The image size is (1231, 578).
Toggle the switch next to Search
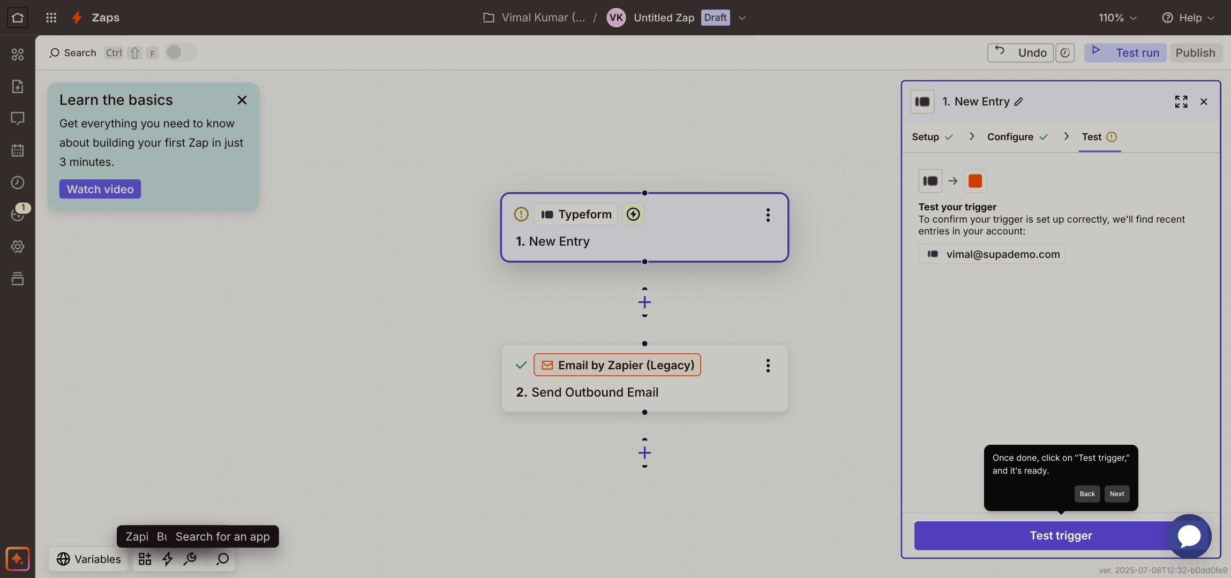click(x=181, y=52)
